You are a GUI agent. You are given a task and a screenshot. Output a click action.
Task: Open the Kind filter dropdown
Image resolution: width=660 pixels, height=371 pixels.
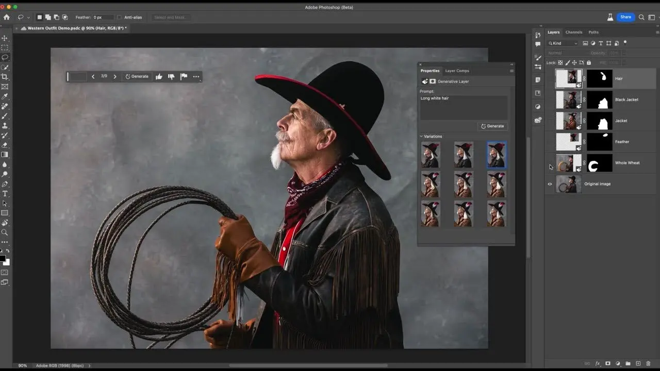(x=563, y=43)
